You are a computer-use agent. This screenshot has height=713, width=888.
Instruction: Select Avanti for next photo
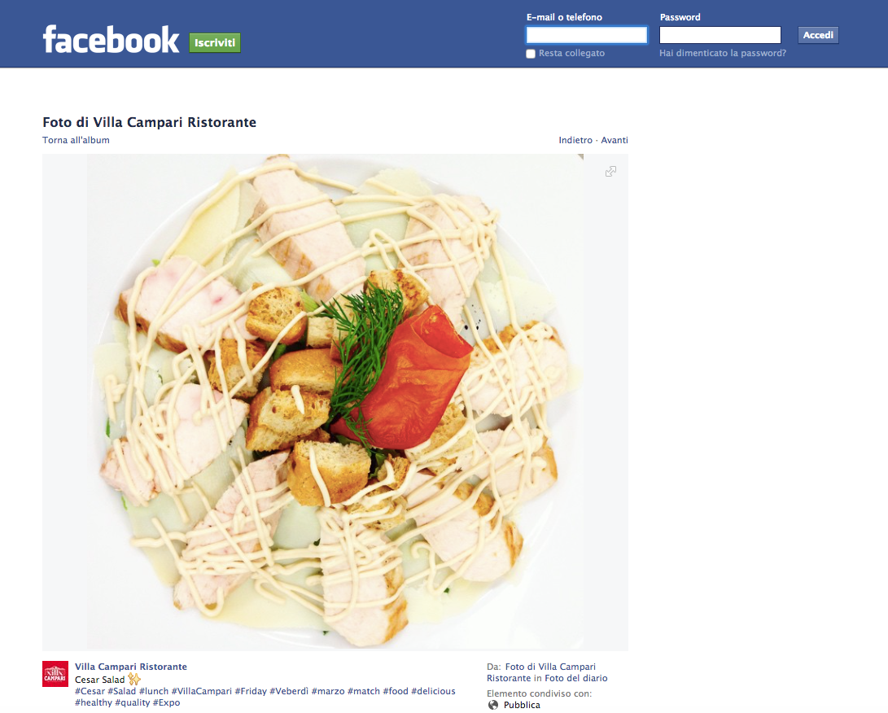pyautogui.click(x=615, y=140)
